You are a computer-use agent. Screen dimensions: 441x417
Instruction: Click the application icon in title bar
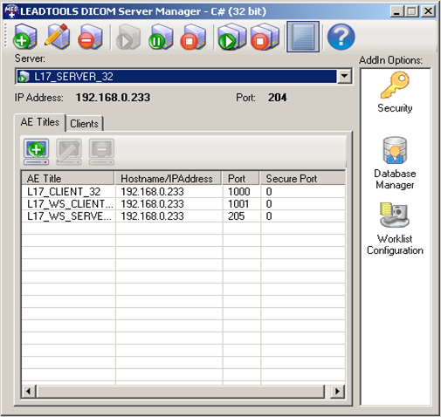(x=11, y=11)
